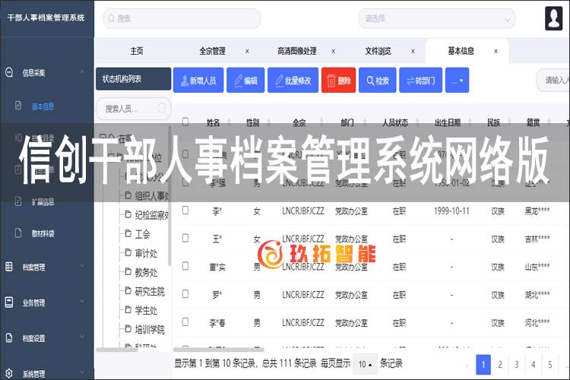Open the page size 10 dropdown
Screen dimensions: 570x380
pos(365,364)
